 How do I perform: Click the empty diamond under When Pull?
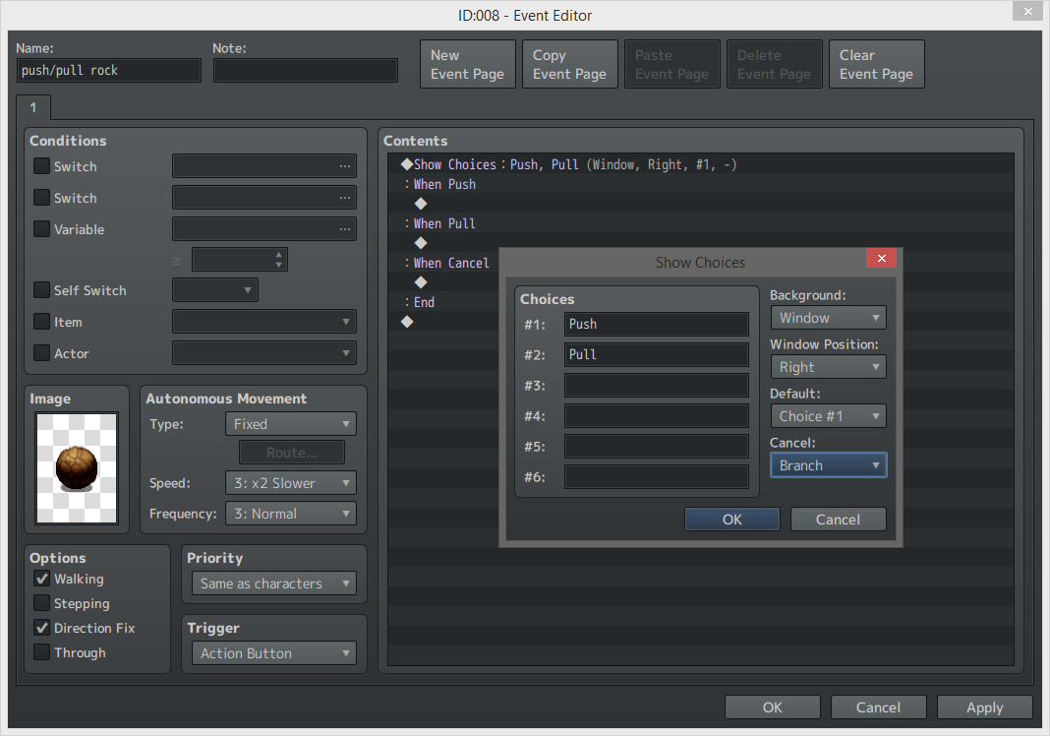421,243
